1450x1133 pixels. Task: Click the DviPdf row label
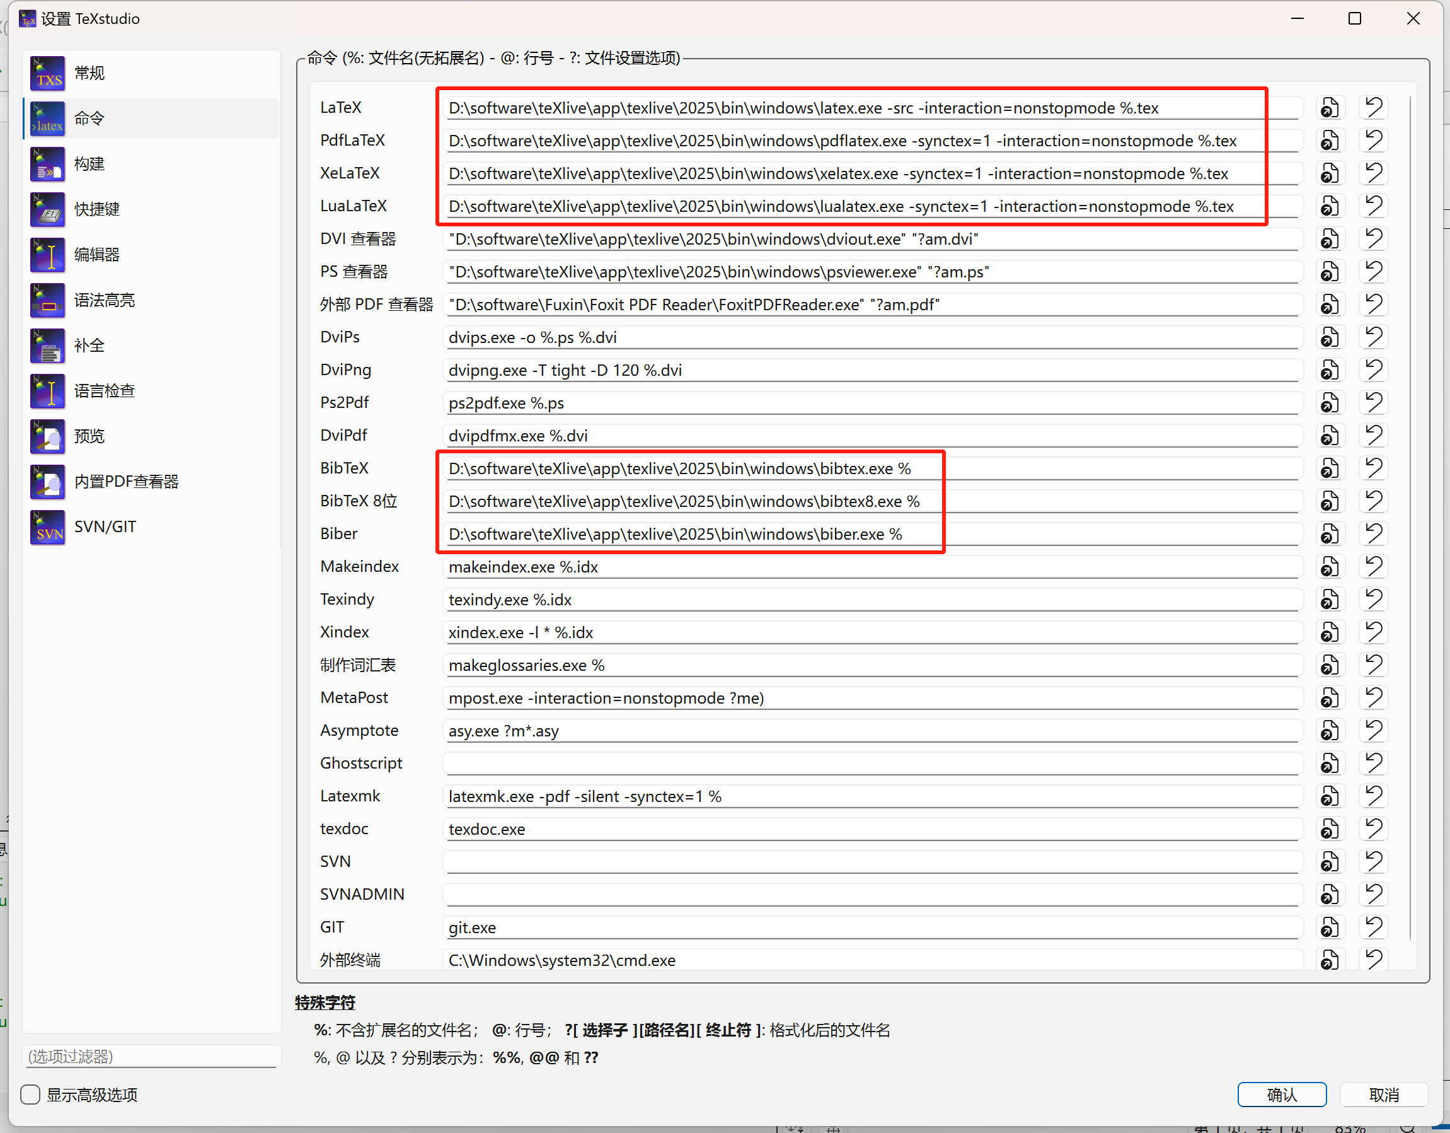(x=344, y=436)
